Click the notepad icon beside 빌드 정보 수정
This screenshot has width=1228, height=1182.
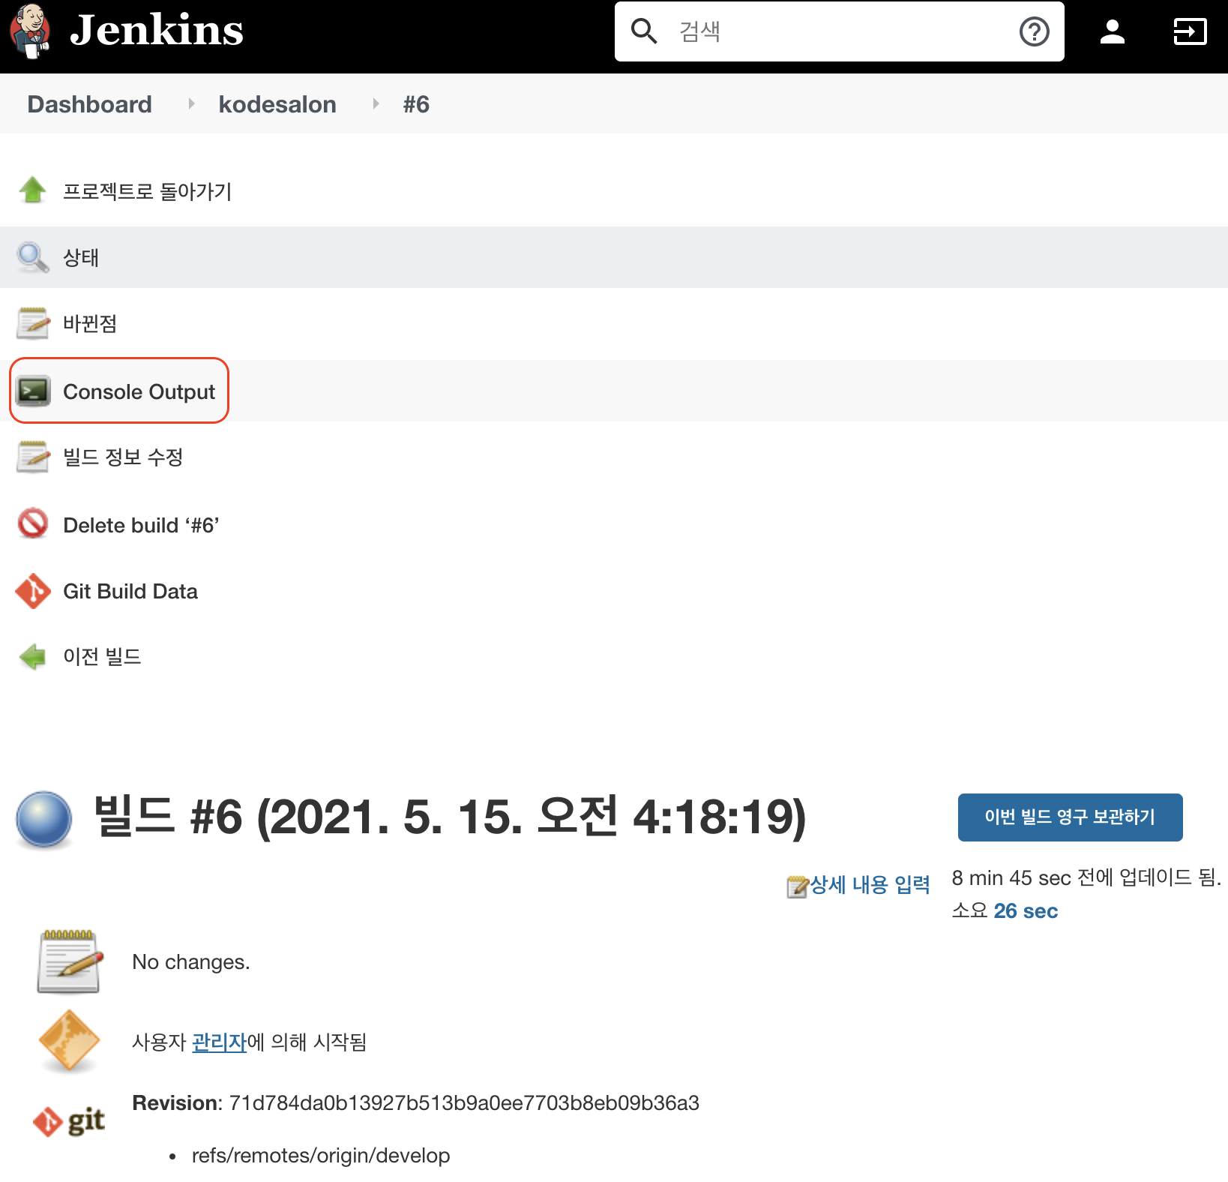pyautogui.click(x=33, y=456)
